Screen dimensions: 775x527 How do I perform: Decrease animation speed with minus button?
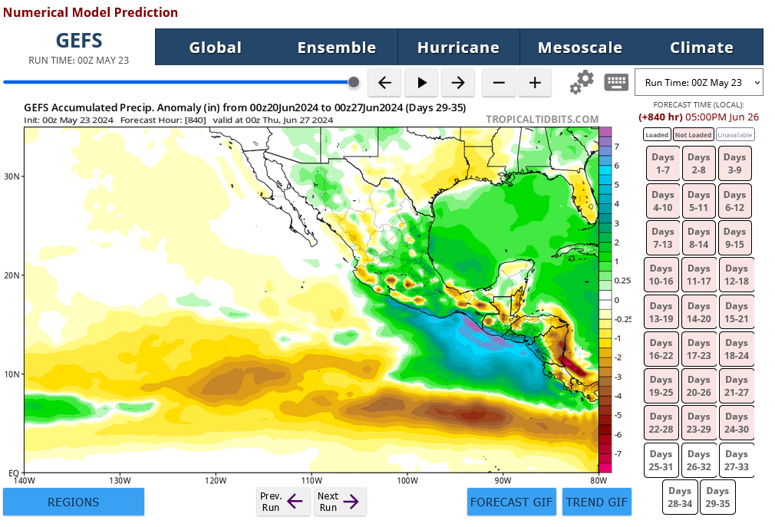coord(499,83)
